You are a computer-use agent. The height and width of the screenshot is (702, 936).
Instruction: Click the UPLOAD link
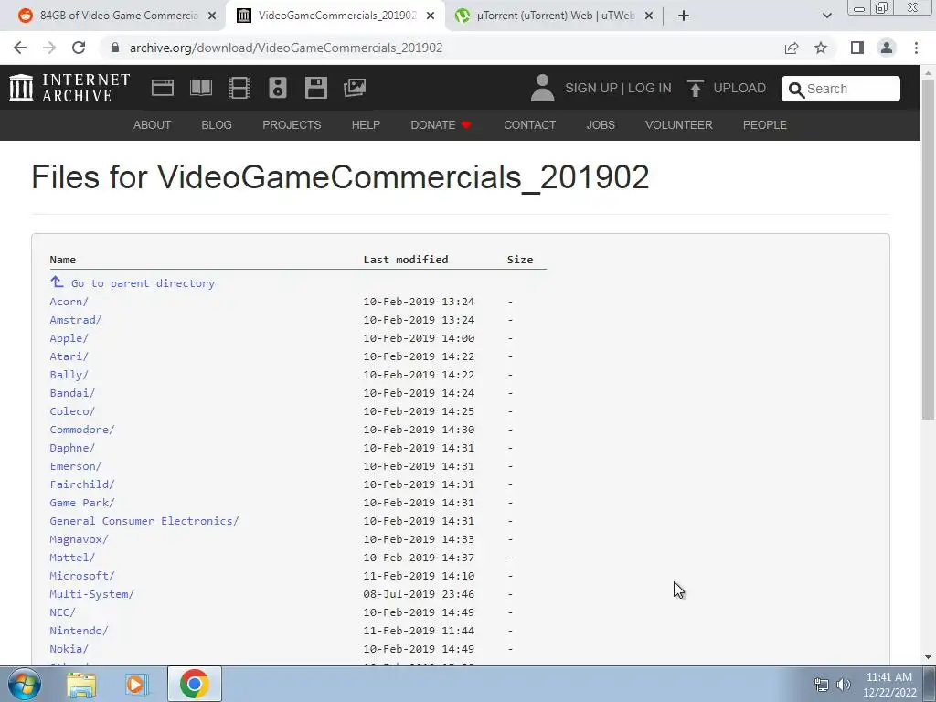(739, 89)
